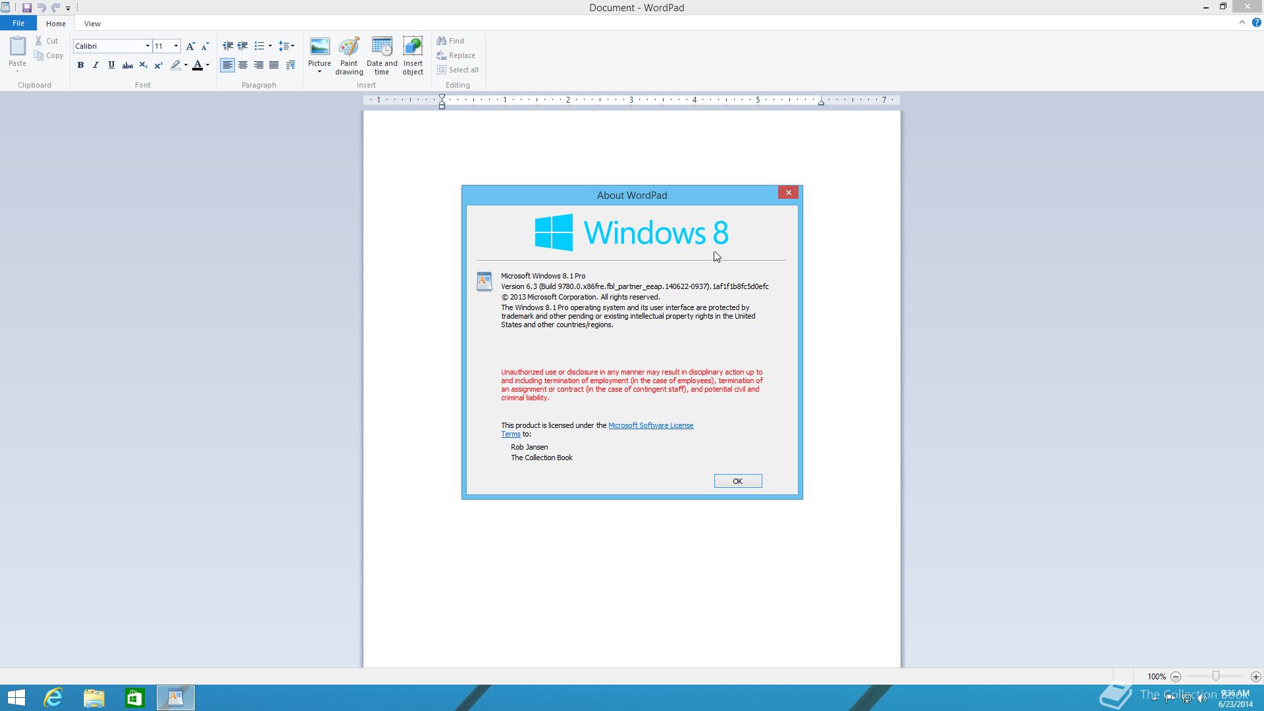
Task: Click the Shrink font icon
Action: tap(205, 46)
